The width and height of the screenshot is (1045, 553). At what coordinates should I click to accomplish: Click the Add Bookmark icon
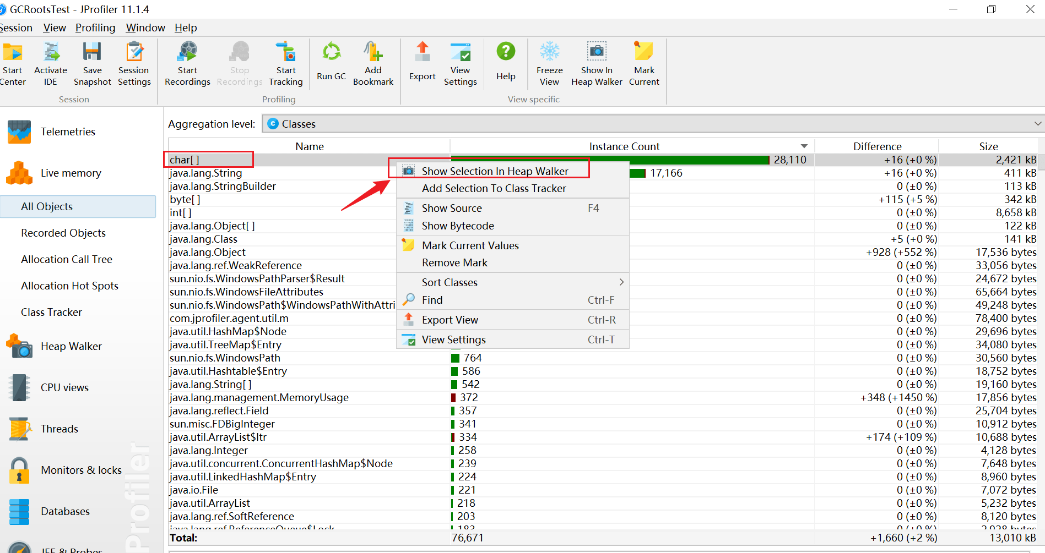pyautogui.click(x=373, y=52)
